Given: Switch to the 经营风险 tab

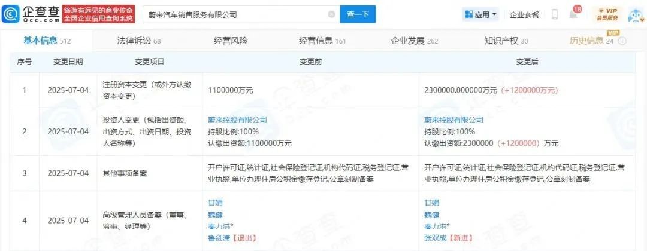Looking at the screenshot, I should 231,41.
